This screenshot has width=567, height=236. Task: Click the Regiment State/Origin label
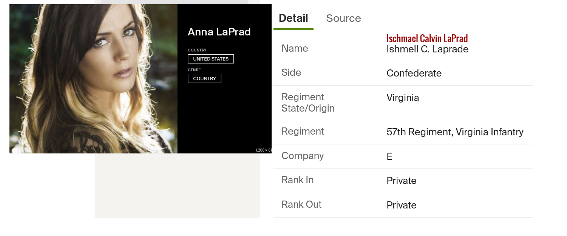(x=308, y=103)
